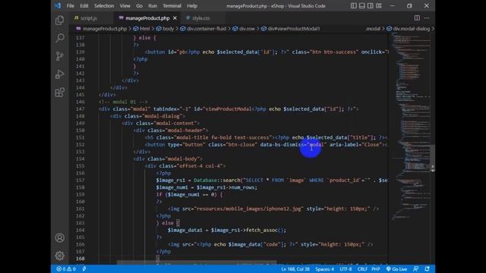Open the Go menu
486x273 pixels.
click(140, 6)
